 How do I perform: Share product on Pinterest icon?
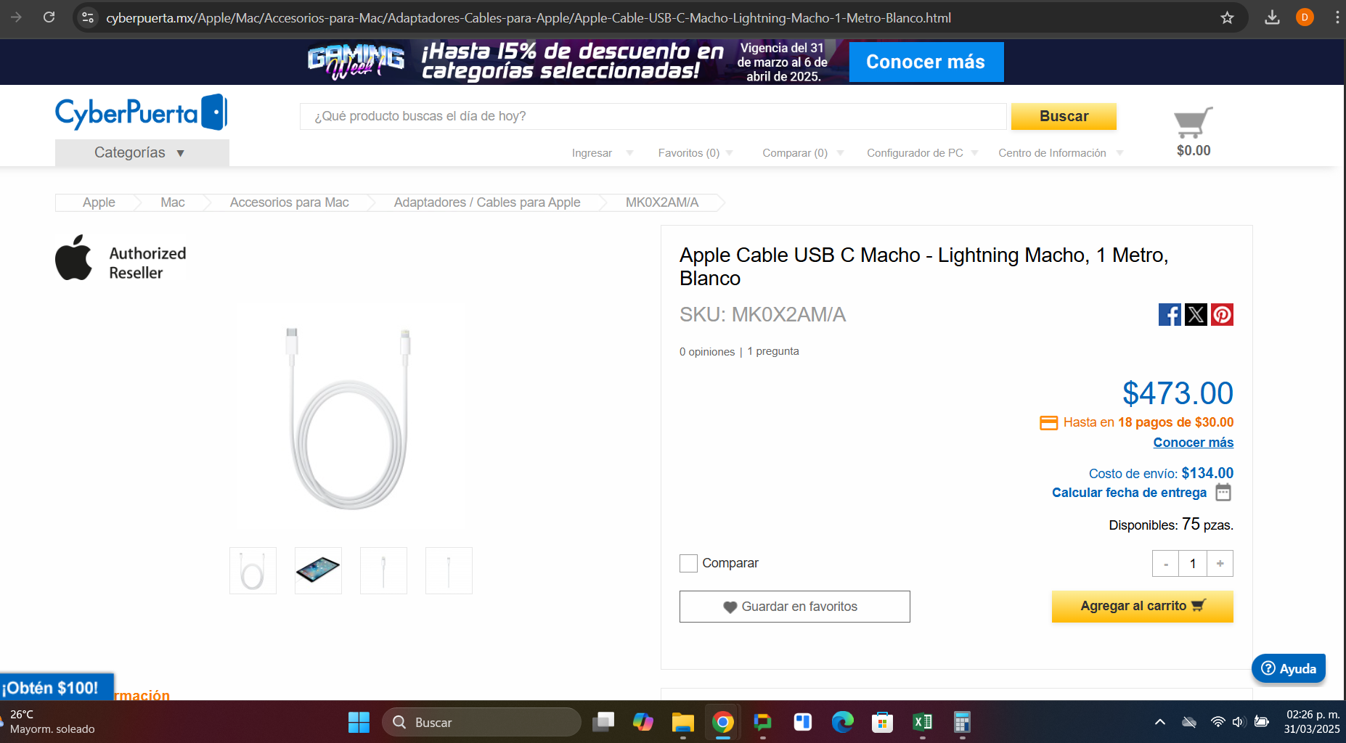[1222, 314]
